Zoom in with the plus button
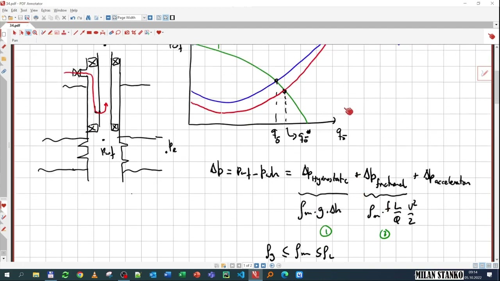 tap(150, 18)
